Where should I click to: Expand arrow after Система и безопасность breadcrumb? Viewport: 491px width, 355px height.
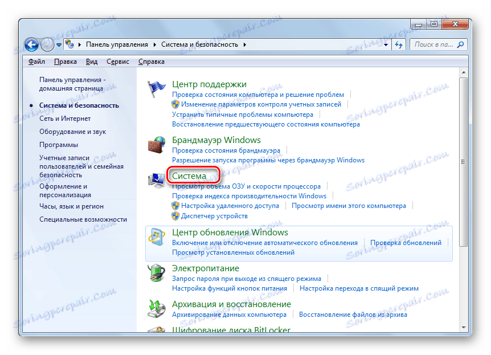(x=245, y=45)
